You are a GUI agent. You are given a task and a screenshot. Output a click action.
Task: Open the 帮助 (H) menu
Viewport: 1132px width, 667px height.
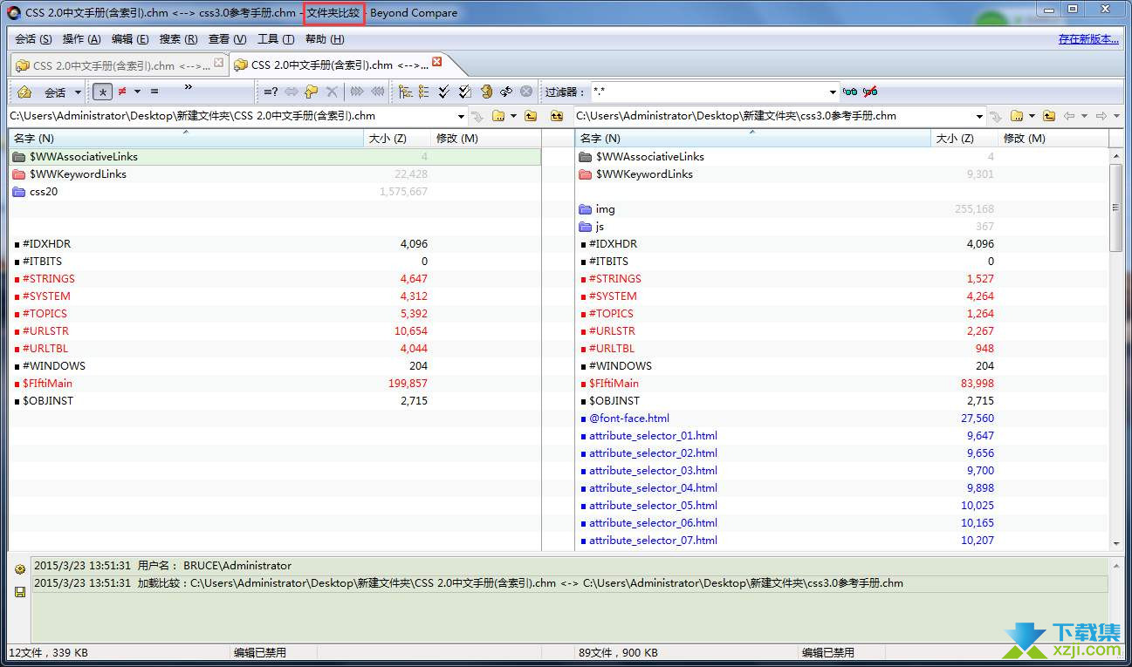324,39
